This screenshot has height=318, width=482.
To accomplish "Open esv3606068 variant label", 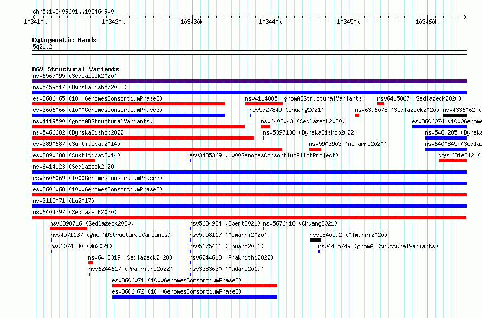I will click(x=97, y=189).
